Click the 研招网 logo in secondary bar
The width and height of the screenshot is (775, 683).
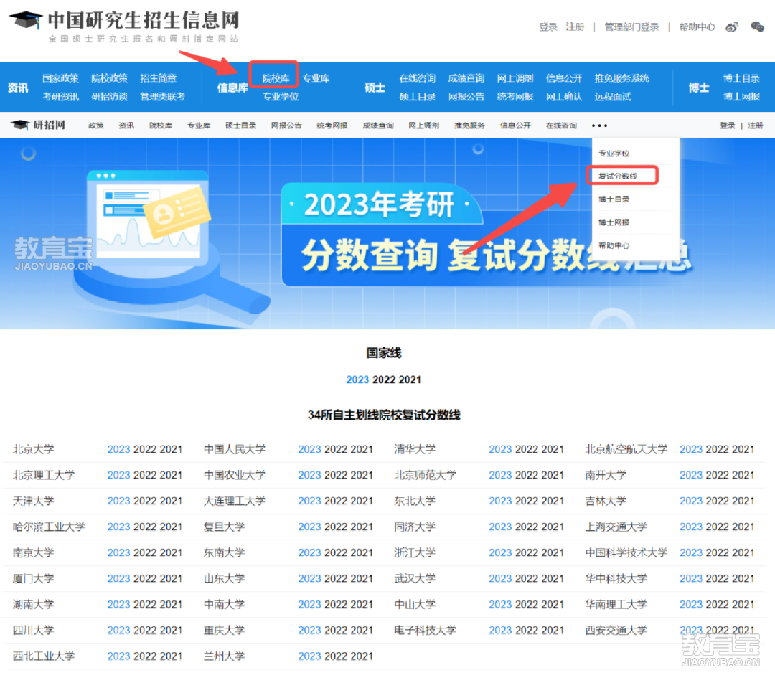[38, 125]
